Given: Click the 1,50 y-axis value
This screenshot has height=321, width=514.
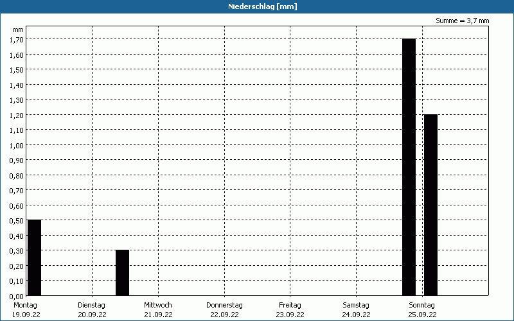Looking at the screenshot, I should point(17,70).
